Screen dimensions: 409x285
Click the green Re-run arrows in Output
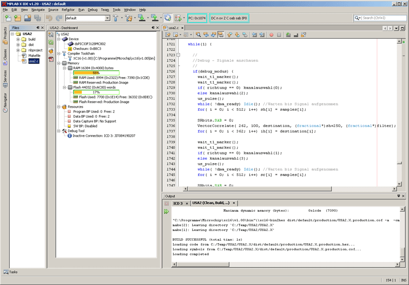coord(167,212)
